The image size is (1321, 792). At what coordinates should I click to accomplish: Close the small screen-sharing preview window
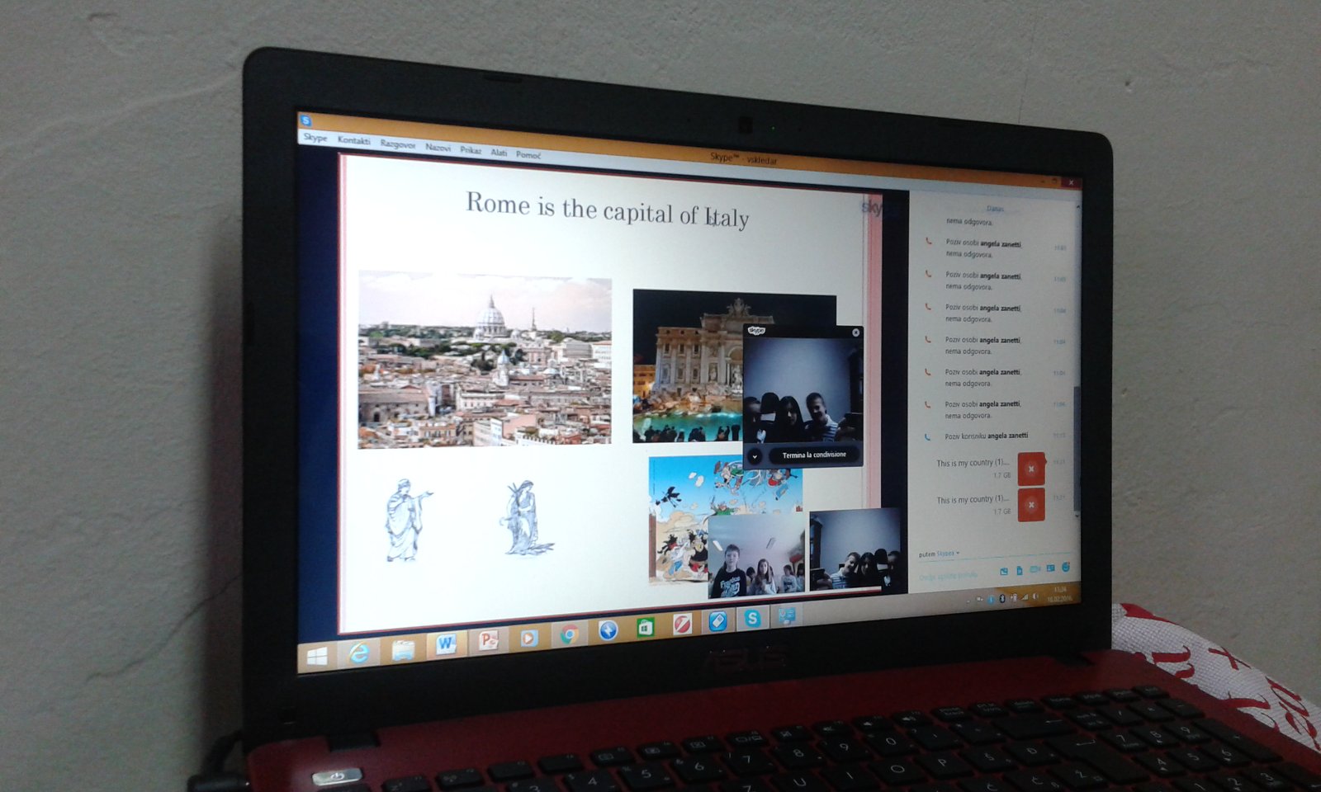[x=855, y=332]
